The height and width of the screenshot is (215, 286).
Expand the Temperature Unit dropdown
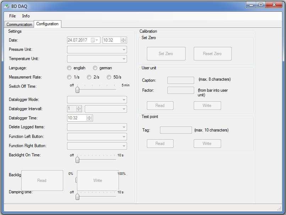[x=97, y=59]
